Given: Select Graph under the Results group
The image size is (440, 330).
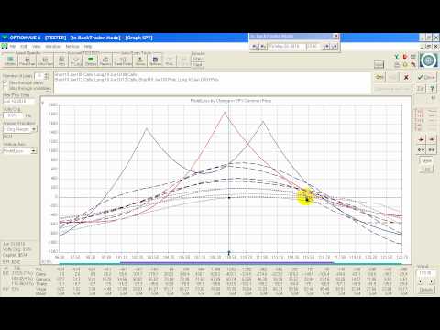Looking at the screenshot, I should click(x=197, y=59).
